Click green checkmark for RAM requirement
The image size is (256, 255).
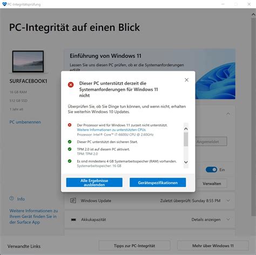[70, 161]
